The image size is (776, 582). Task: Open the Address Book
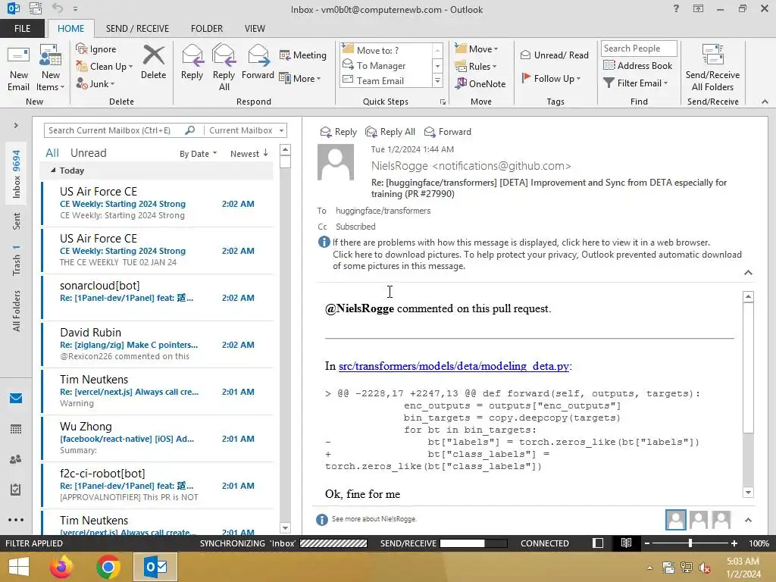[637, 65]
